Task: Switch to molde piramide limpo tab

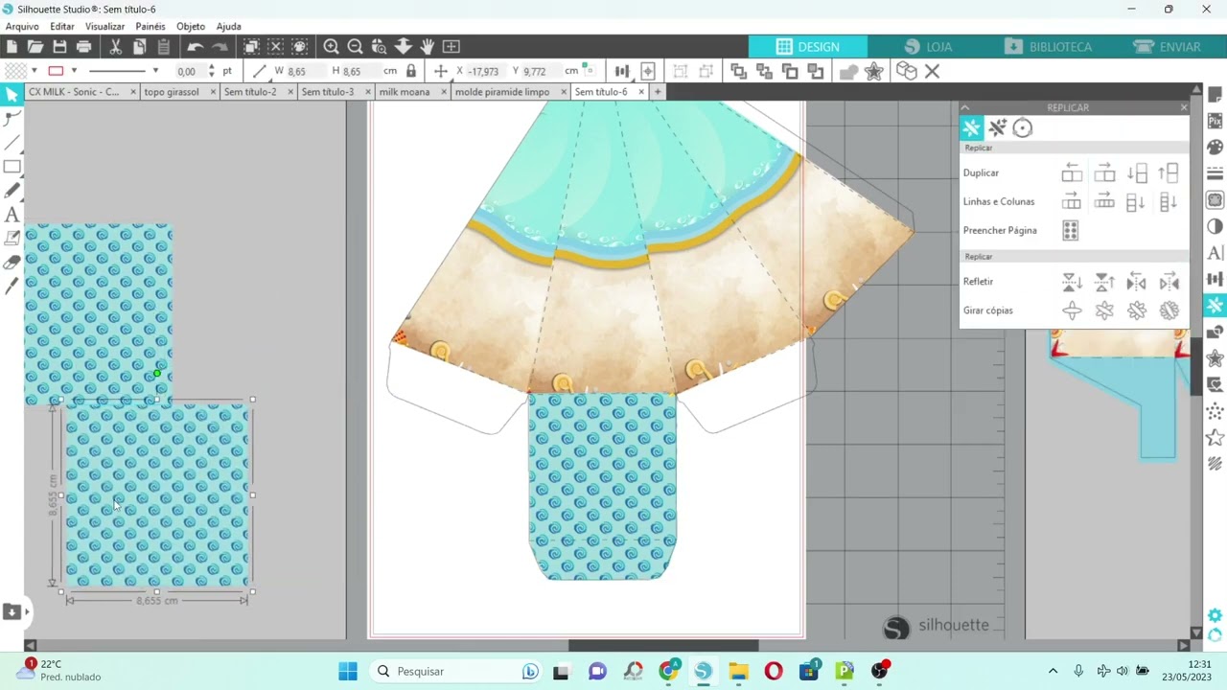Action: (502, 92)
